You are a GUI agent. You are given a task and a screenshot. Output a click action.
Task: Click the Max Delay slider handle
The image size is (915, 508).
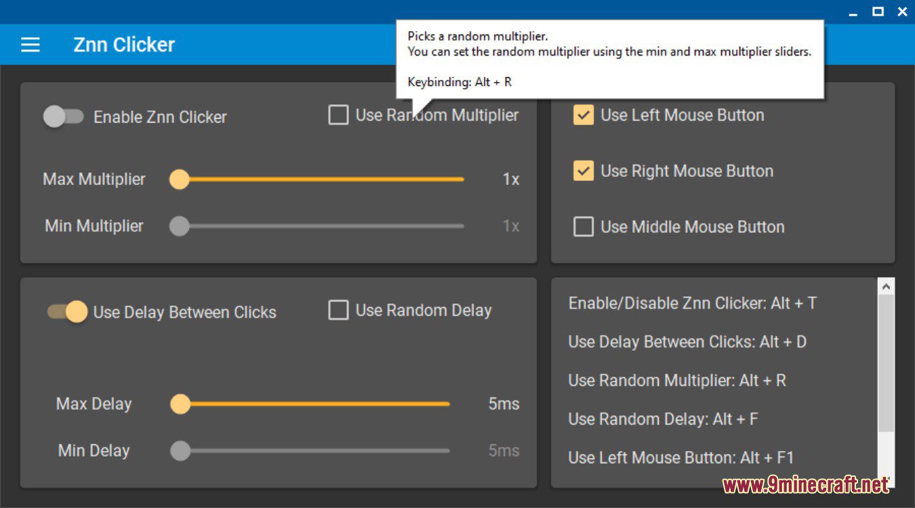(180, 404)
